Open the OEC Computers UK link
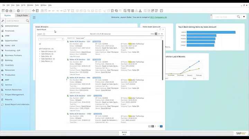 tap(158, 17)
